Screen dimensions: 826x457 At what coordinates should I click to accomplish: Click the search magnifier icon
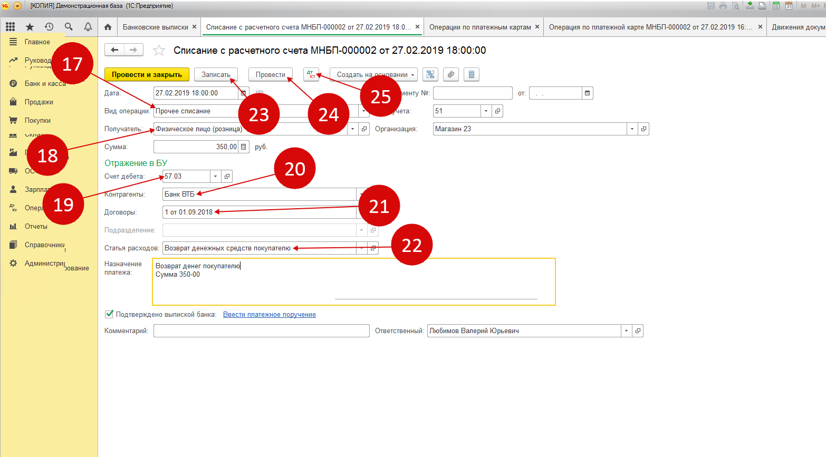pos(69,26)
